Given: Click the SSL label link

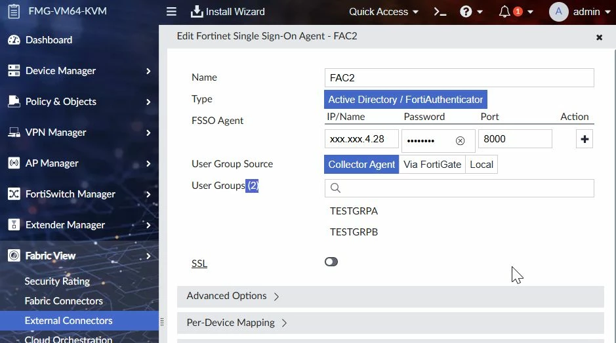Looking at the screenshot, I should 199,264.
